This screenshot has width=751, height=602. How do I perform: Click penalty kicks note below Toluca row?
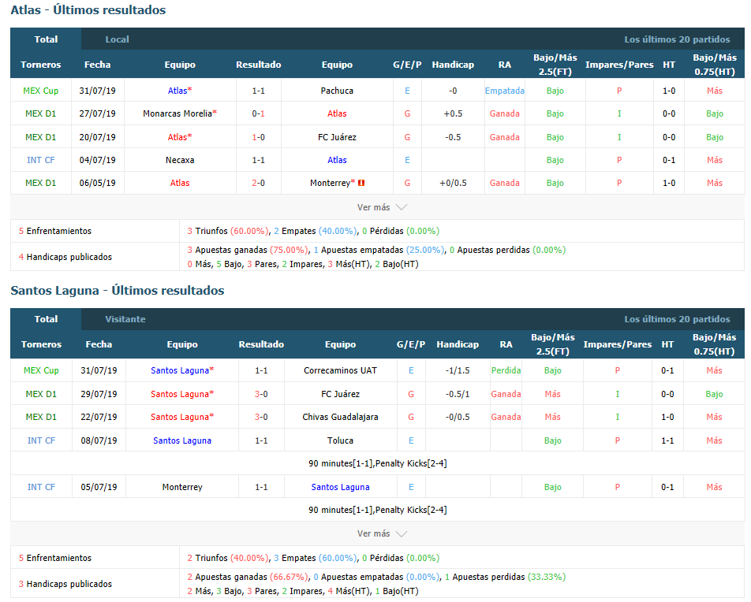(377, 463)
